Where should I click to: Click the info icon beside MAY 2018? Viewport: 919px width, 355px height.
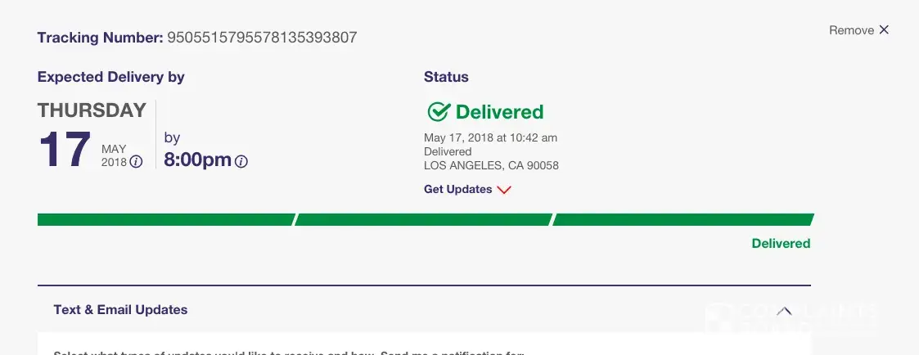tap(137, 162)
